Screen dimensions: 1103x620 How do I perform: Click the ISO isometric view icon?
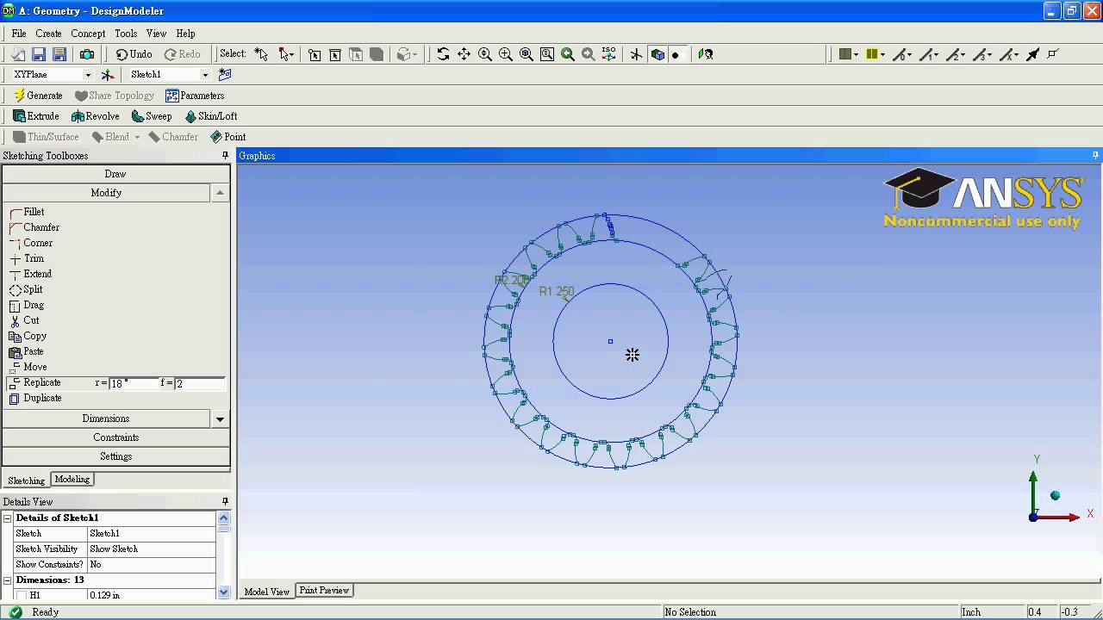coord(609,54)
